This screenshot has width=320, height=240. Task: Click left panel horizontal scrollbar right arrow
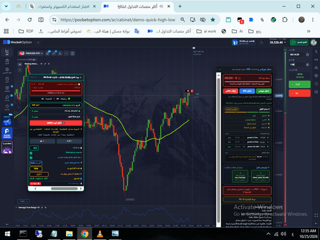coord(81,189)
